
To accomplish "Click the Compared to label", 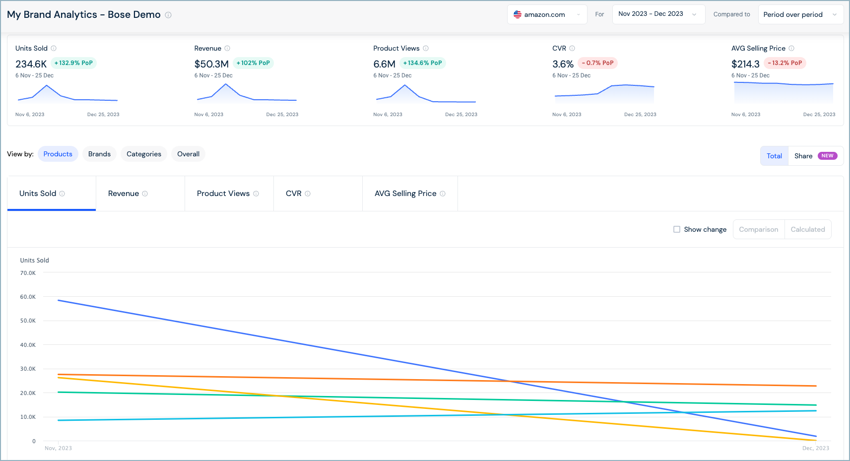I will click(731, 14).
